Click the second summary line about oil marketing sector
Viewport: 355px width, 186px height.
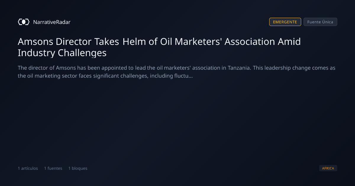(x=105, y=76)
